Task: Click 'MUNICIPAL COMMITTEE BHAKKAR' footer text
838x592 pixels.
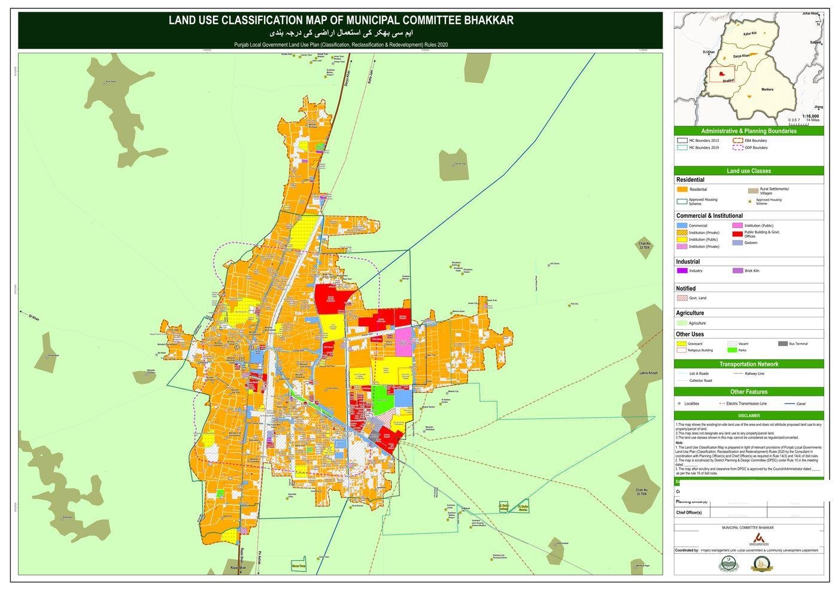Action: (748, 528)
